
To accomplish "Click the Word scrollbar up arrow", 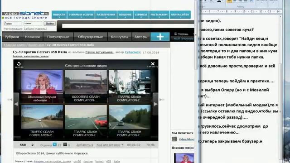I will tap(280, 17).
